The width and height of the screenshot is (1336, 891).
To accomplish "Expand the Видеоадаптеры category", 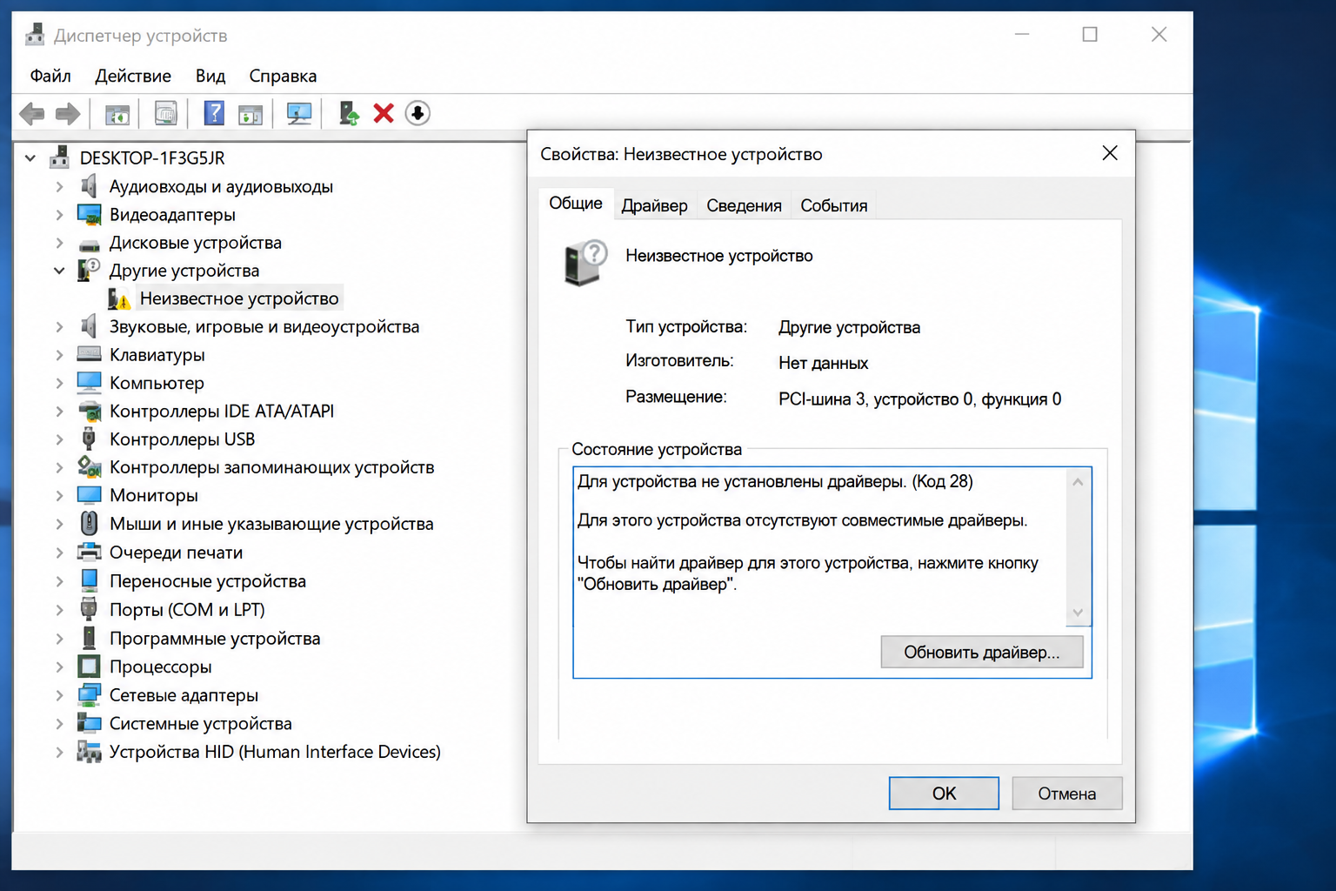I will pos(59,215).
